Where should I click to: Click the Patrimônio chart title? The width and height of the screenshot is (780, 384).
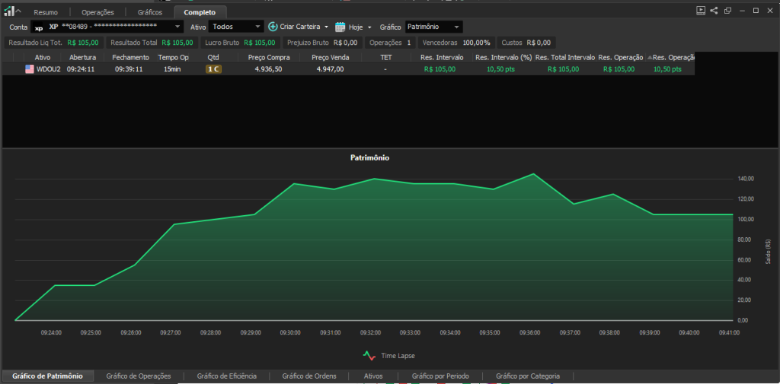coord(369,158)
